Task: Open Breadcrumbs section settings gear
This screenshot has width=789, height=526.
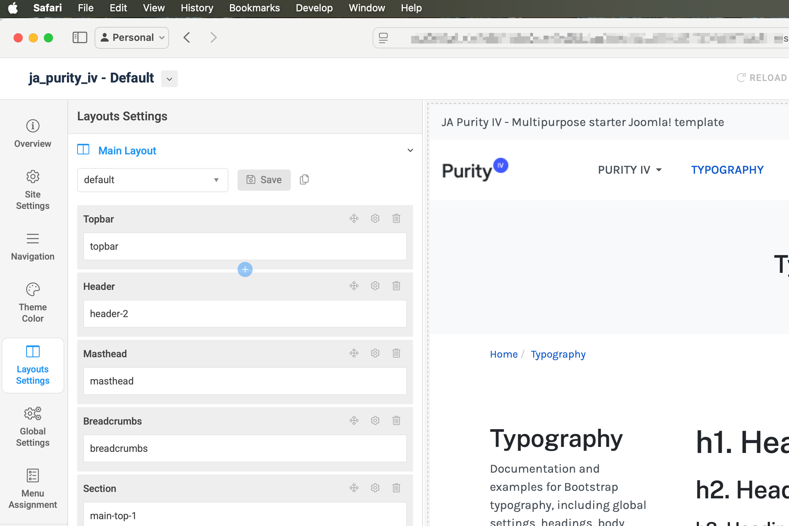Action: 375,420
